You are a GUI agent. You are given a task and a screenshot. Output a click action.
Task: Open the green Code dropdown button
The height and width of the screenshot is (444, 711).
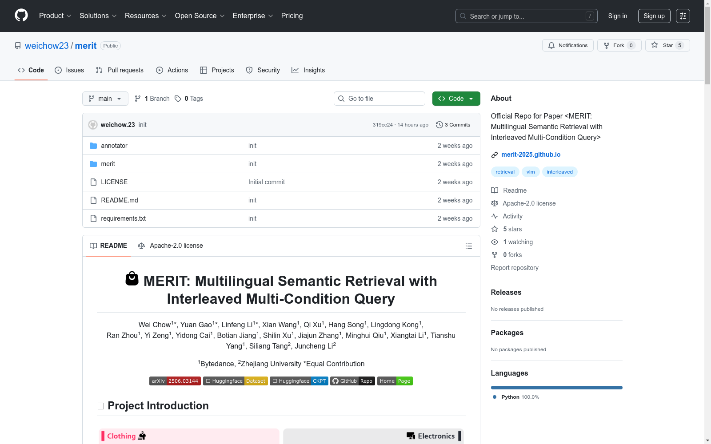(456, 99)
